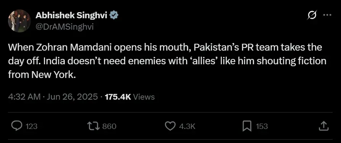The height and width of the screenshot is (143, 341).
Task: Click the 4.3K likes count
Action: (x=187, y=126)
